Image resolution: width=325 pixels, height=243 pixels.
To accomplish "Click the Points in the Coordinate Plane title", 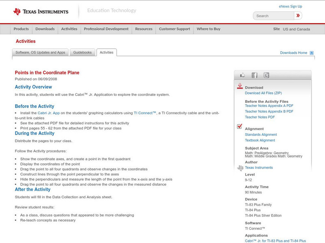I will [x=47, y=73].
